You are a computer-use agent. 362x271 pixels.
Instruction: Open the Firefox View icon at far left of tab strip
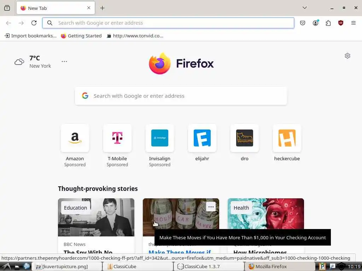(x=7, y=8)
